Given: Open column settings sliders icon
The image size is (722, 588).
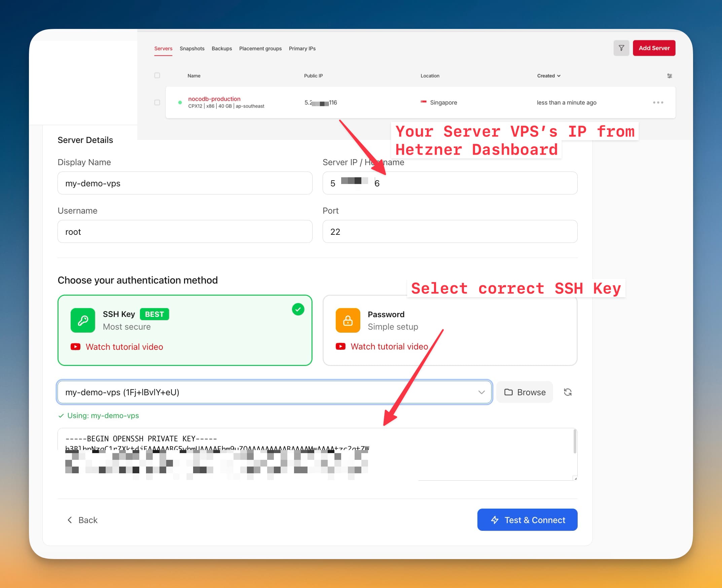Looking at the screenshot, I should (x=670, y=76).
